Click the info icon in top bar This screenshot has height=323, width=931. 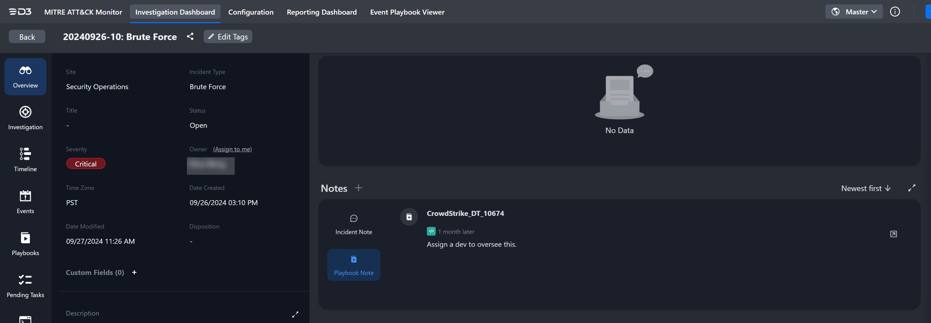(894, 12)
